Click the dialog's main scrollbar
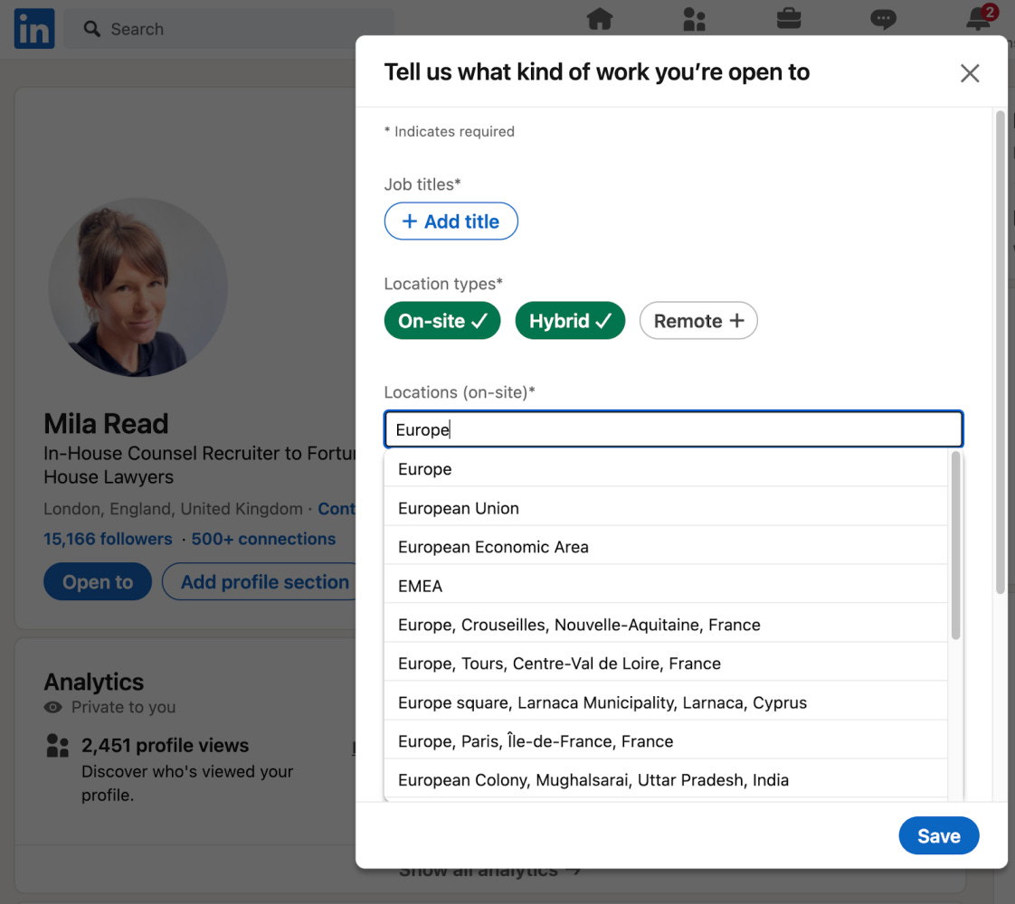Image resolution: width=1015 pixels, height=904 pixels. [x=1001, y=353]
